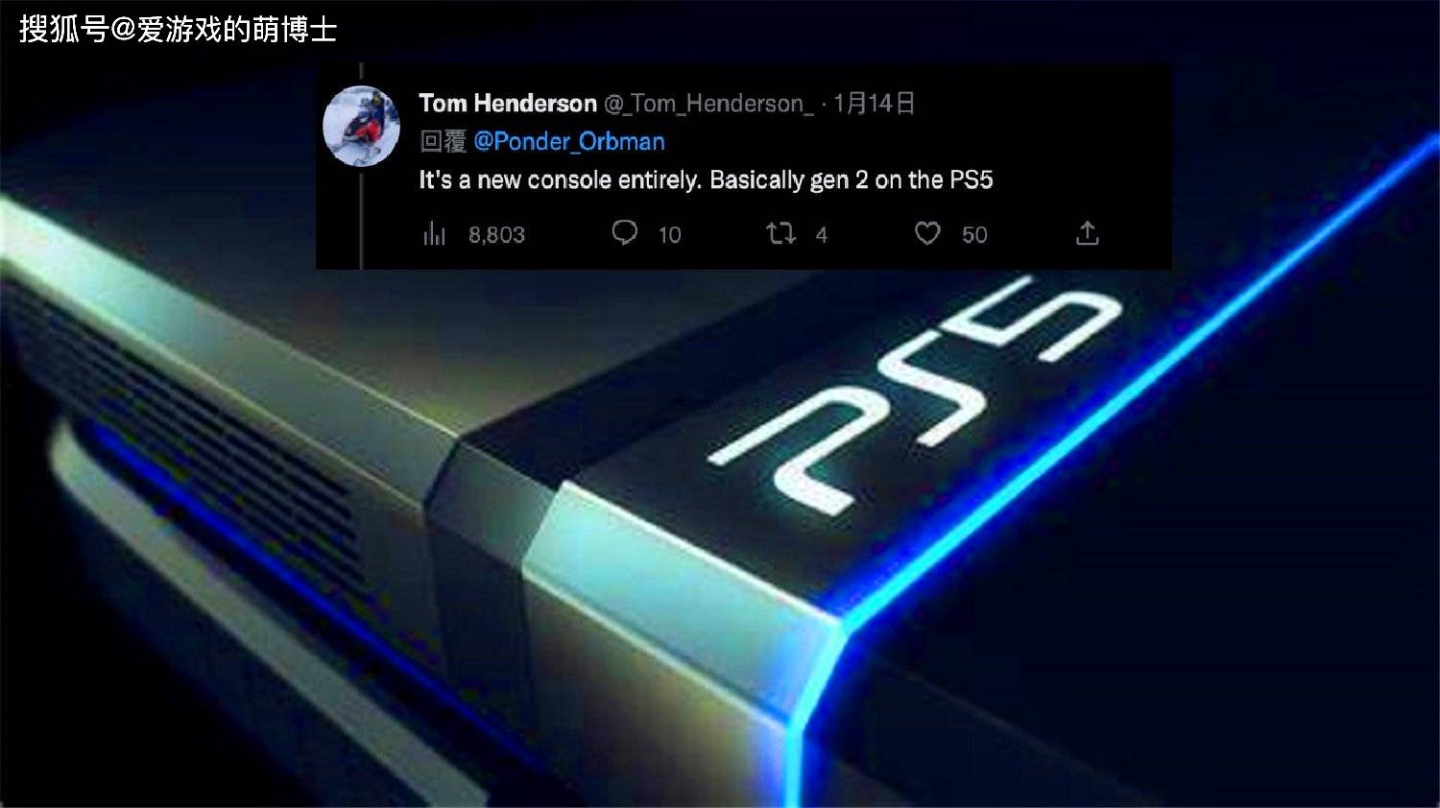This screenshot has height=808, width=1440.
Task: Open the tweet's view analytics bar-chart icon
Action: 435,234
